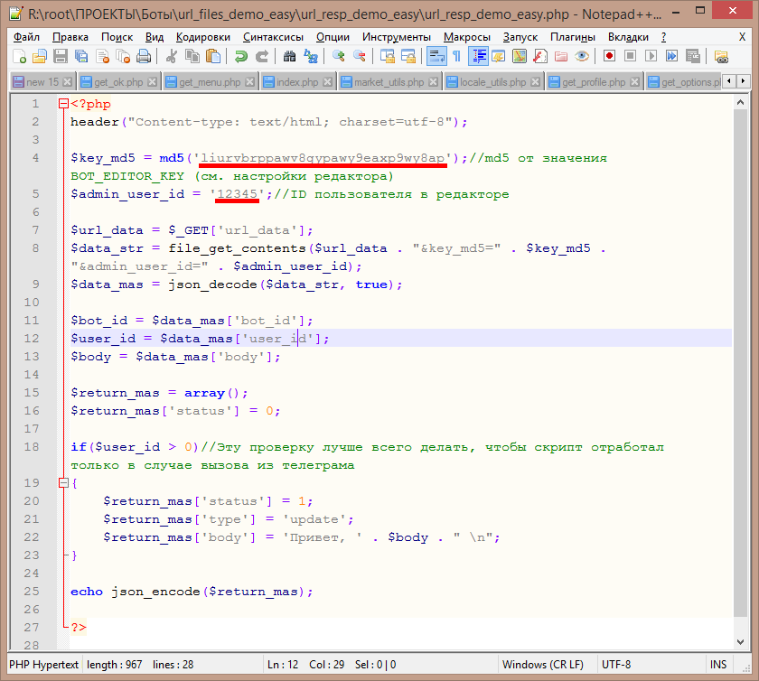
Task: Toggle Word wrap in the toolbar
Action: pyautogui.click(x=436, y=56)
